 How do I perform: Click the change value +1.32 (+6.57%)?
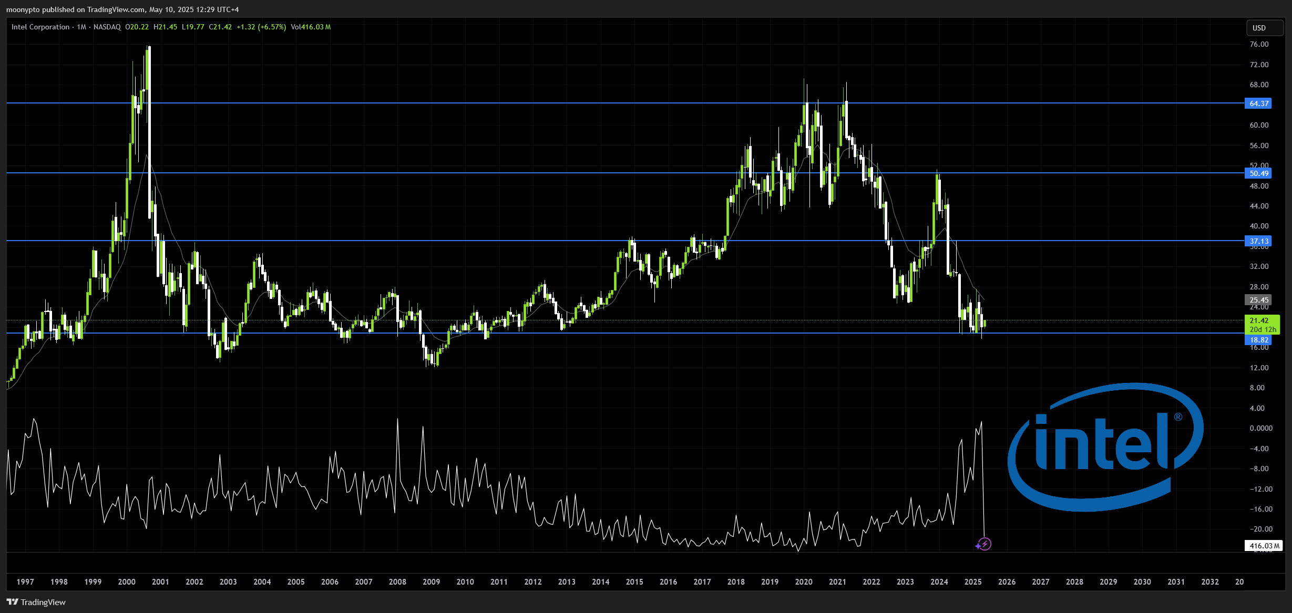(x=261, y=27)
